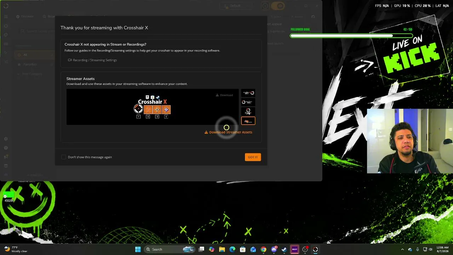This screenshot has height=255, width=453.
Task: Open the hamburger menu in Crosshair X sidebar
Action: [6, 16]
